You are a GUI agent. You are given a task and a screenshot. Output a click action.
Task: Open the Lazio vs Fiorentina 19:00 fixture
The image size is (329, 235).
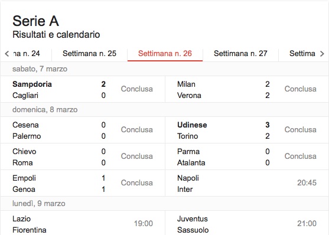pyautogui.click(x=83, y=224)
